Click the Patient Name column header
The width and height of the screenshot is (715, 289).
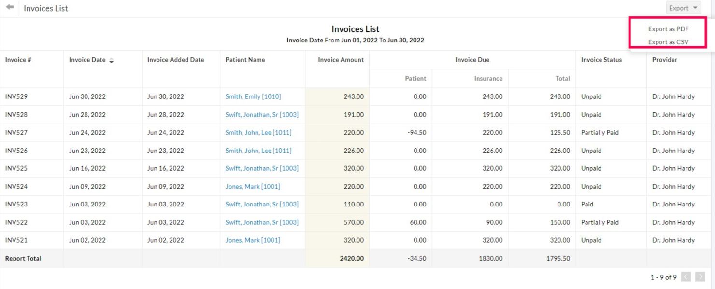click(244, 59)
